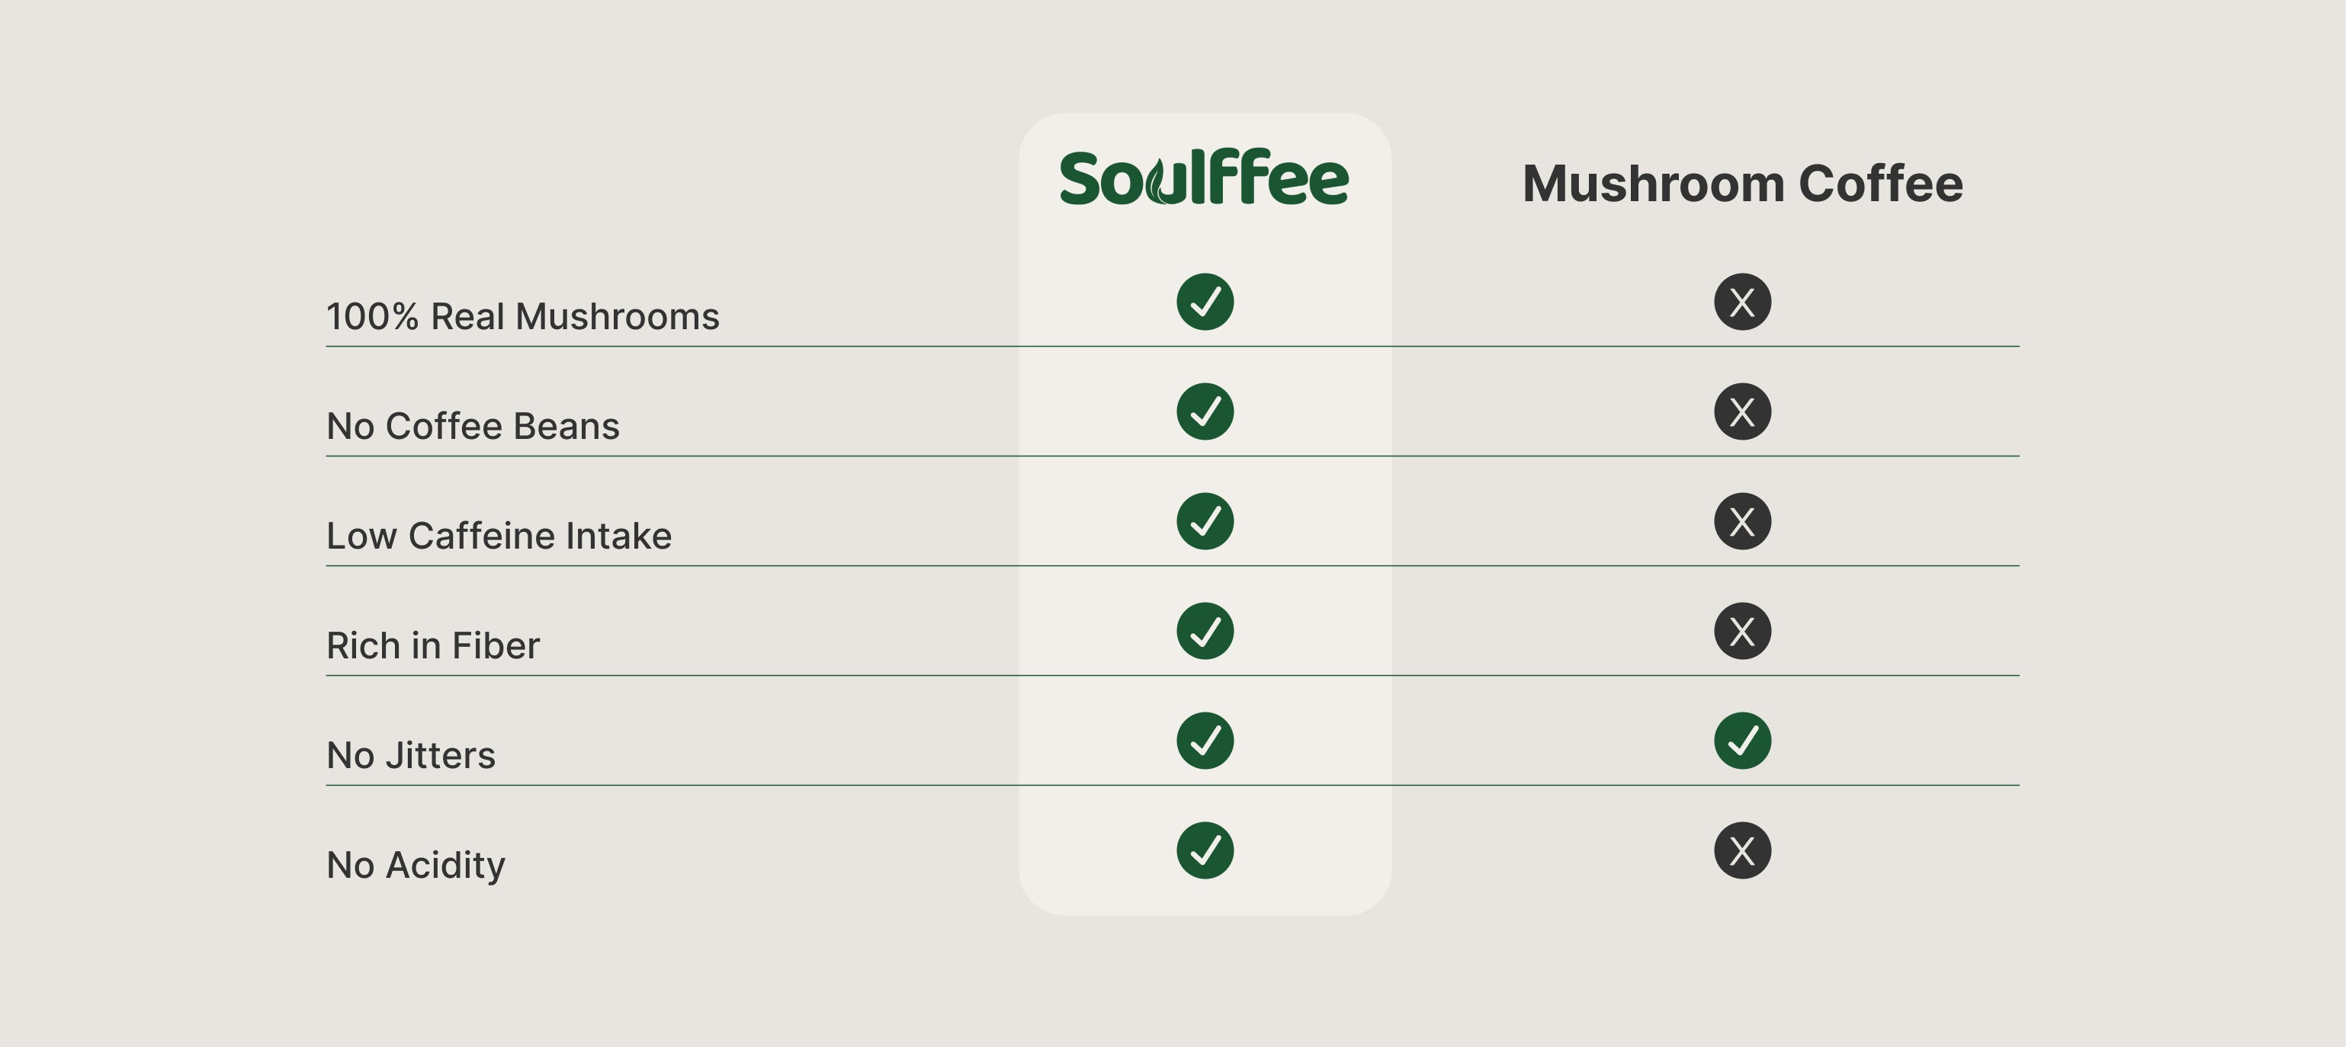Click Soulffee checkmark for 100% Real Mushrooms
This screenshot has width=2346, height=1047.
pyautogui.click(x=1205, y=301)
